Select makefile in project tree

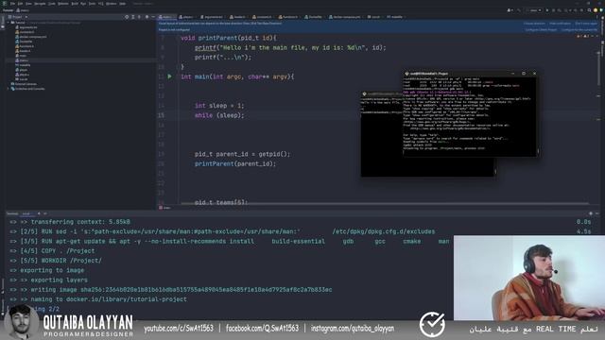pos(23,65)
